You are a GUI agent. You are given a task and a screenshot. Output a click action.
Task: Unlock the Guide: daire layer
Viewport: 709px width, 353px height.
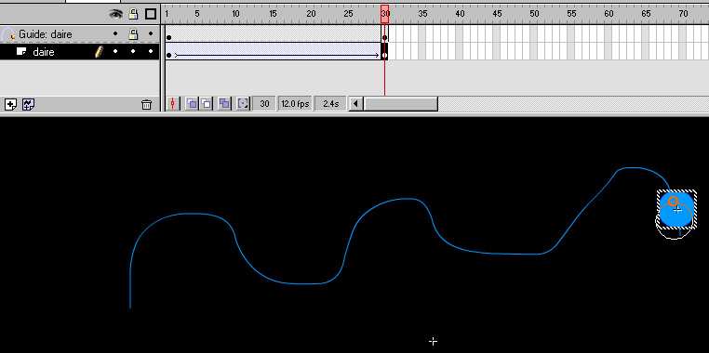(x=133, y=33)
